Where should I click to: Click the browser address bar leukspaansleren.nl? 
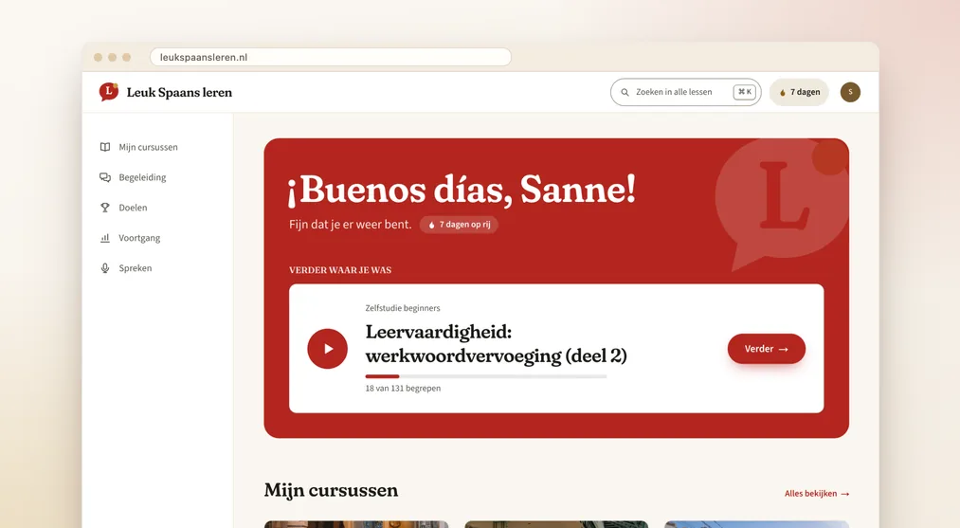click(x=331, y=57)
